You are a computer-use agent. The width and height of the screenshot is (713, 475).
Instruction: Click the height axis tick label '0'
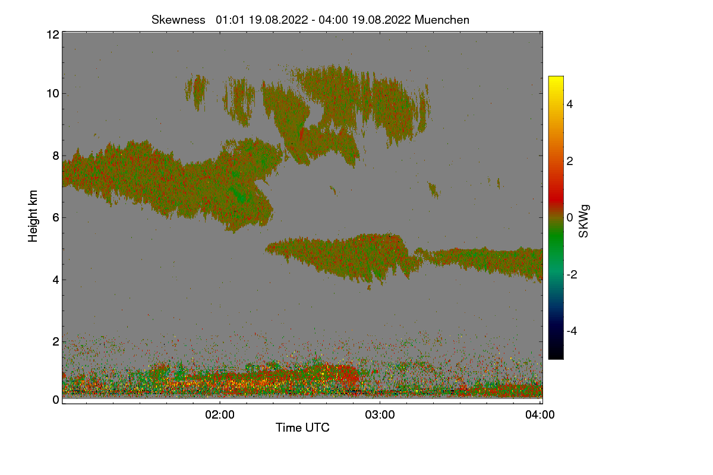56,400
